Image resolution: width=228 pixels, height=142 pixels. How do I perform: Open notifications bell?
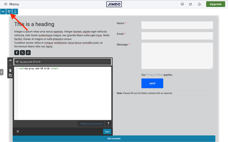click(199, 4)
